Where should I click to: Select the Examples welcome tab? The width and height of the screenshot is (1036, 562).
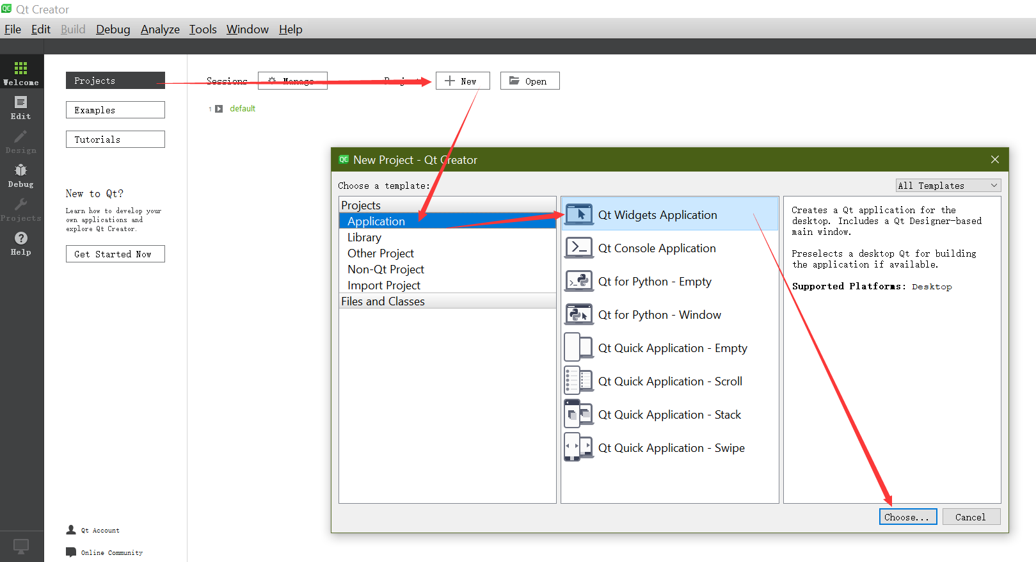coord(115,110)
